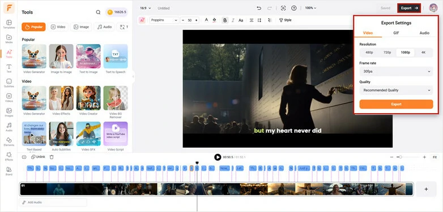The height and width of the screenshot is (212, 443).
Task: Collapse the tools panel side handle
Action: pos(133,76)
